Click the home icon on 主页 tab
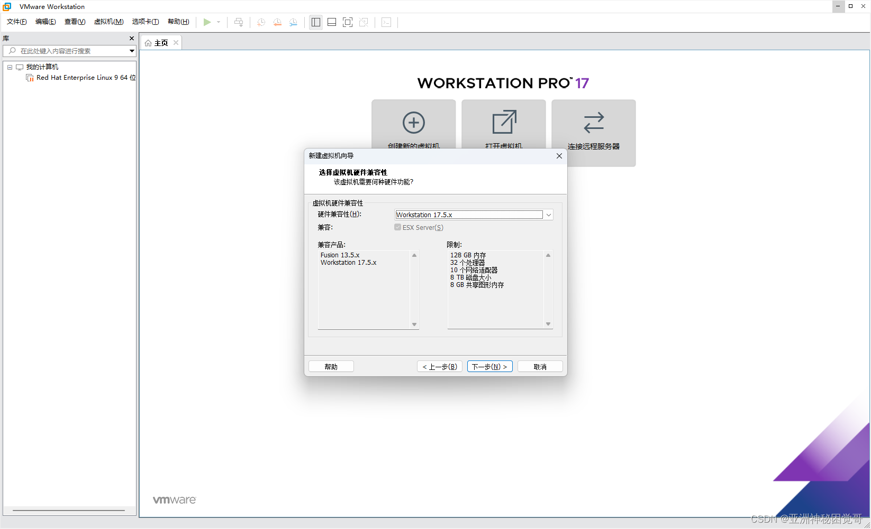 pyautogui.click(x=148, y=43)
